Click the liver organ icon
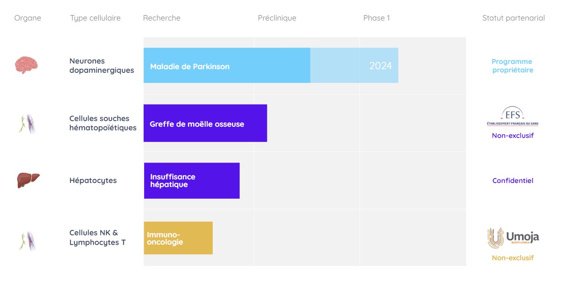 [x=29, y=180]
